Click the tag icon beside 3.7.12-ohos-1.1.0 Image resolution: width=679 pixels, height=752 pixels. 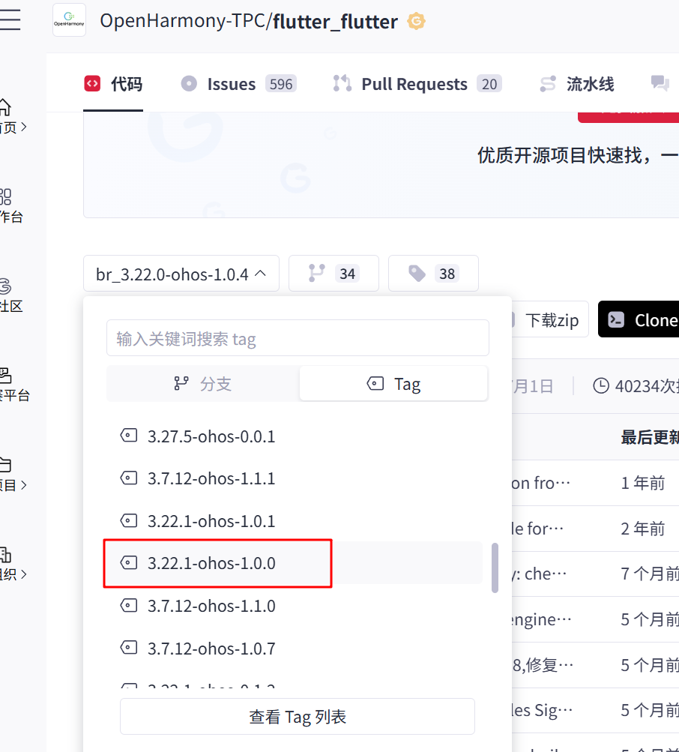pos(128,605)
